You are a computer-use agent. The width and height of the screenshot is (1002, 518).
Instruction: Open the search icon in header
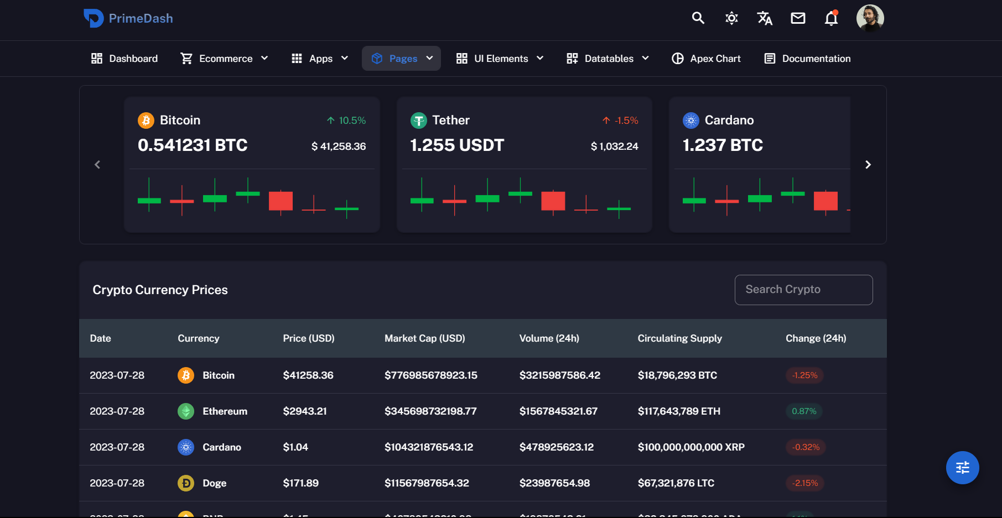[x=698, y=18]
